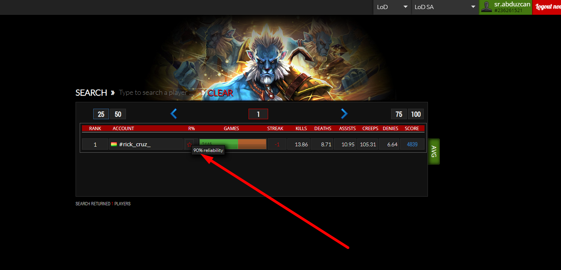Select the streak value -1
This screenshot has height=270, width=561.
click(277, 144)
